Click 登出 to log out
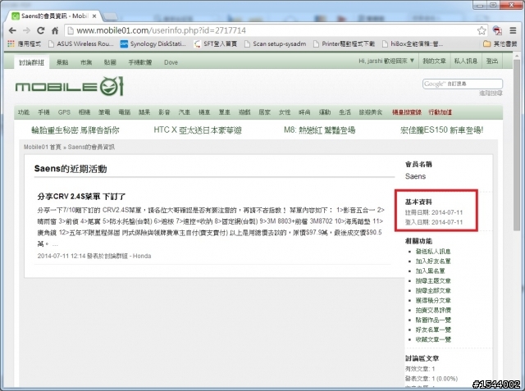Viewport: 525px width, 391px height. (x=492, y=61)
